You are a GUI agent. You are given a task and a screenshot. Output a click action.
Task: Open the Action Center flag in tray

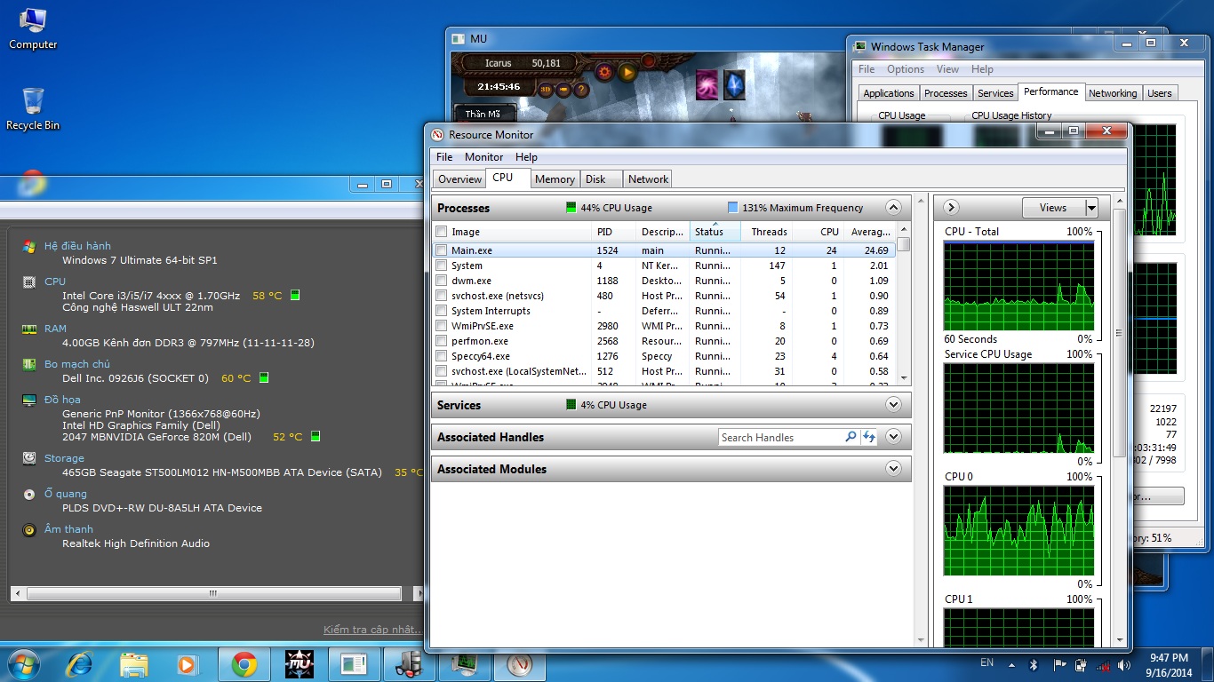point(1058,665)
